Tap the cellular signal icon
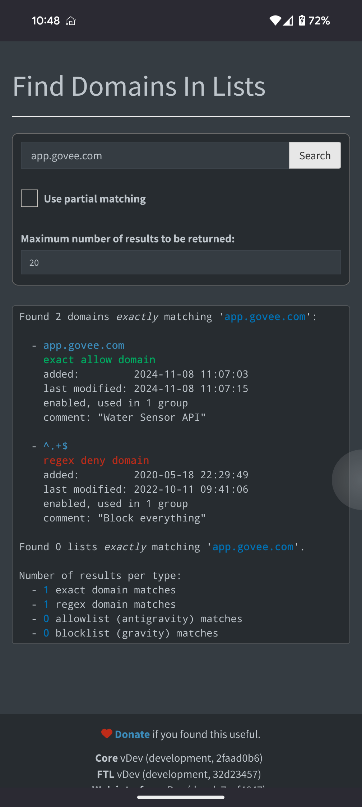Screen dimensions: 362x807 [x=288, y=20]
